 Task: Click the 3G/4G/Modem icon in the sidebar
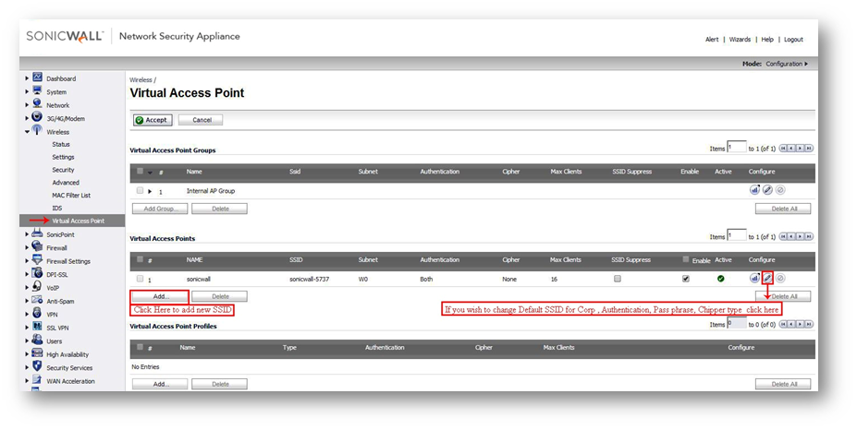click(x=37, y=117)
